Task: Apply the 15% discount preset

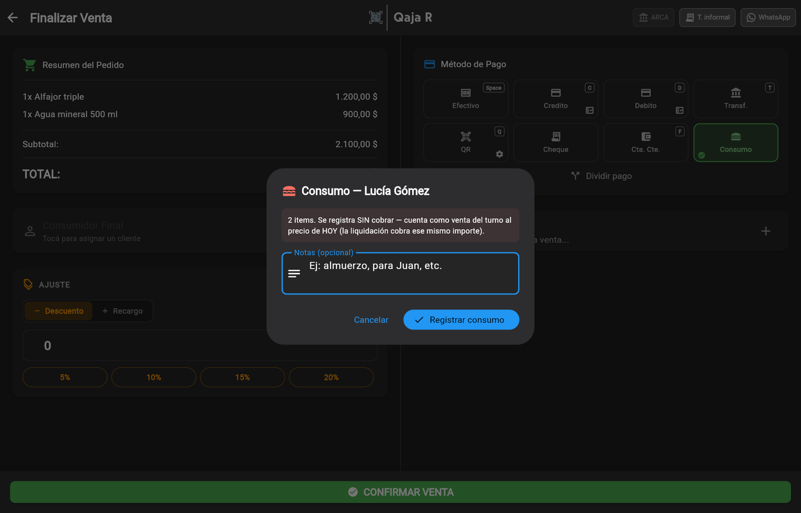Action: [243, 377]
